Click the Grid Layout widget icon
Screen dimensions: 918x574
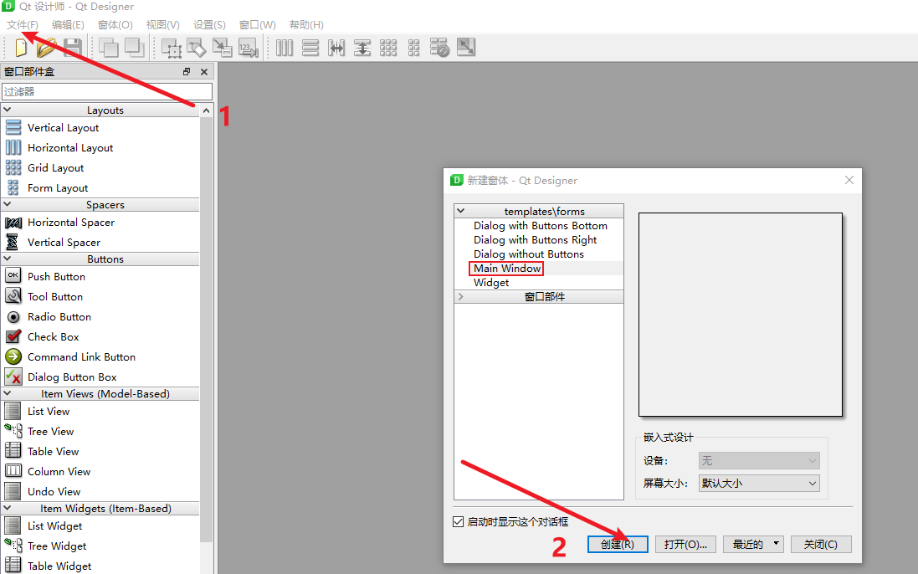(x=13, y=167)
